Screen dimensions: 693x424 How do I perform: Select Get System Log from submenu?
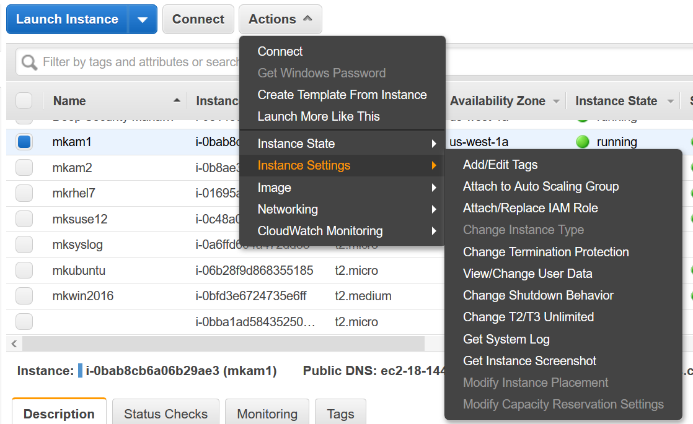506,339
